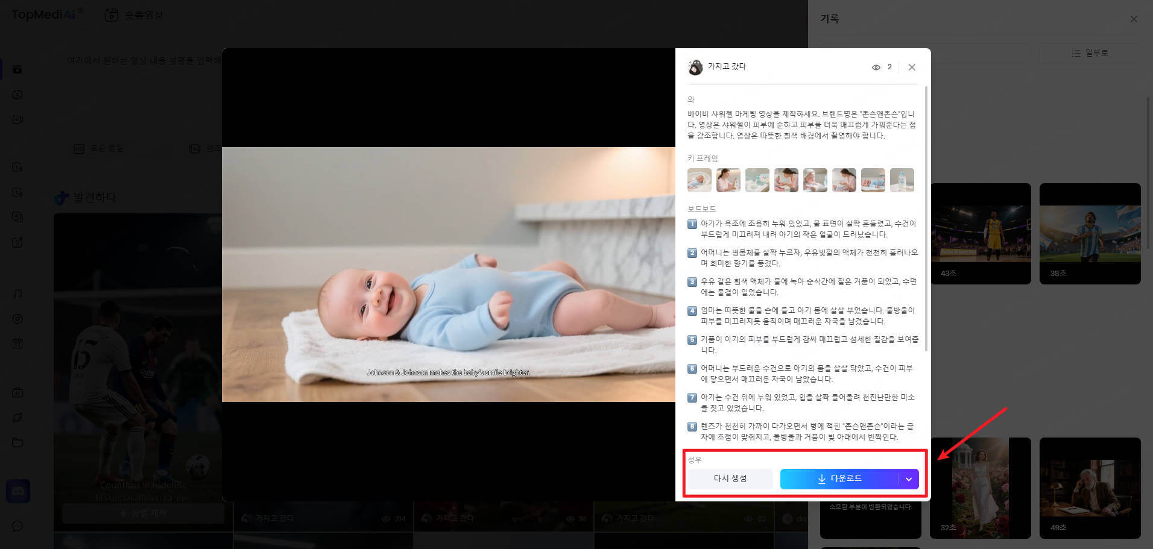This screenshot has height=549, width=1153.
Task: Close the 기록 history panel
Action: pos(1134,19)
